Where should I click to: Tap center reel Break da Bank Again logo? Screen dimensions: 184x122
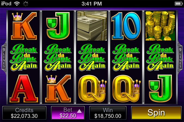click(x=92, y=57)
